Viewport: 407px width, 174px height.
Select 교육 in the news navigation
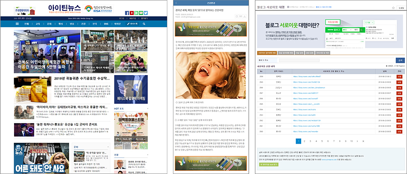pos(38,24)
